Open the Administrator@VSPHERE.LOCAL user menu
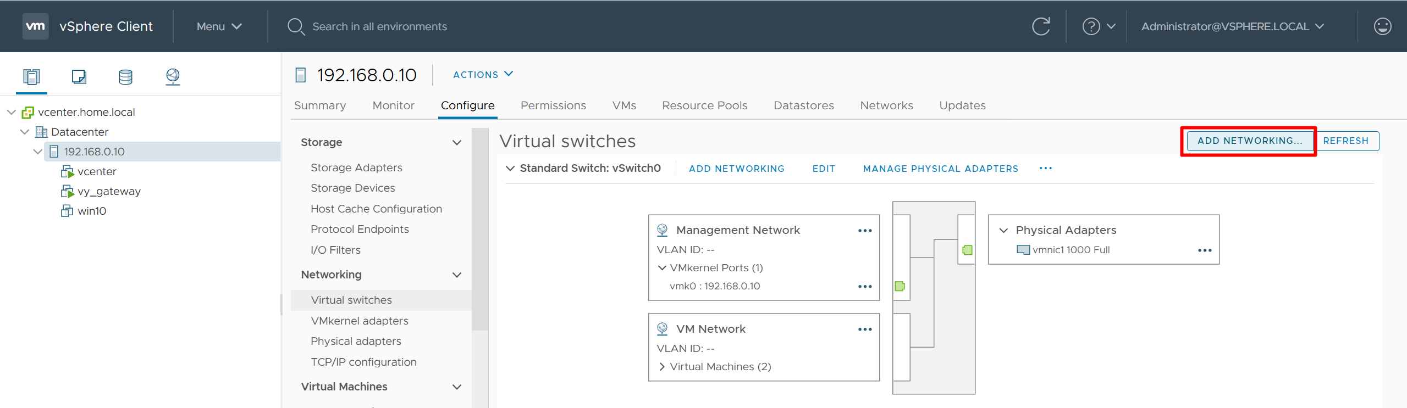1407x408 pixels. click(1232, 26)
